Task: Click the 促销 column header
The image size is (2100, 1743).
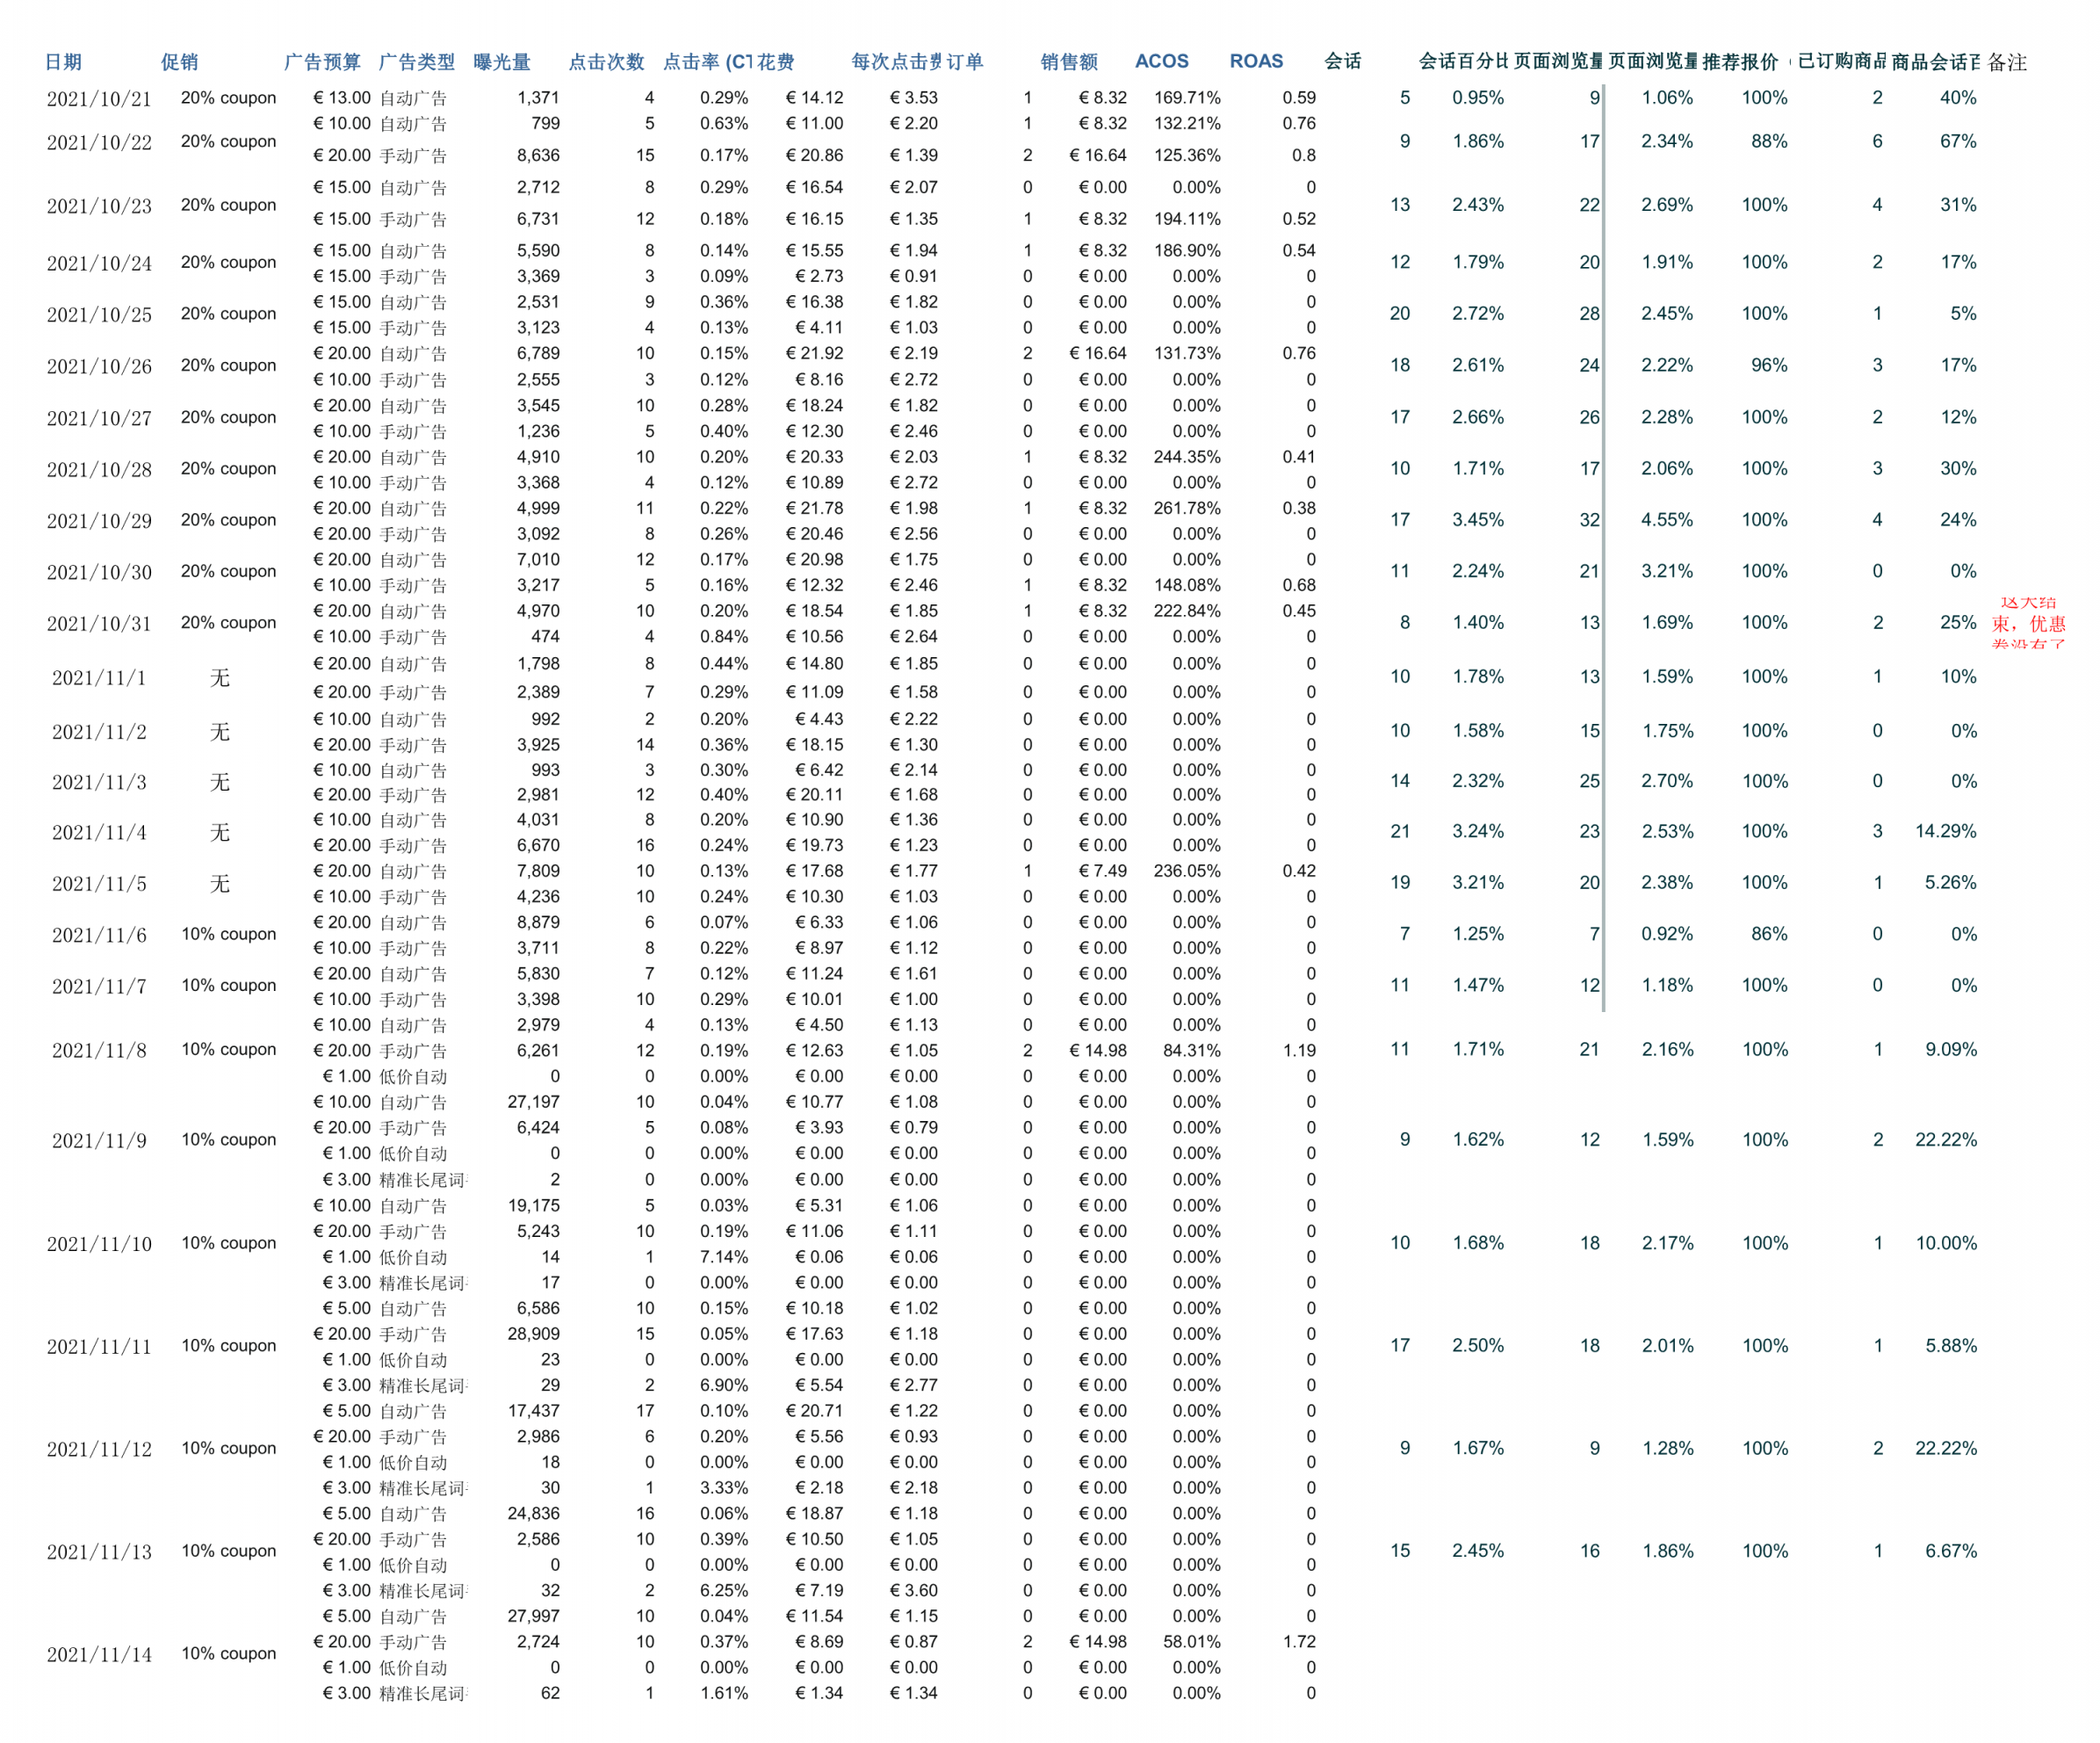Action: 179,62
